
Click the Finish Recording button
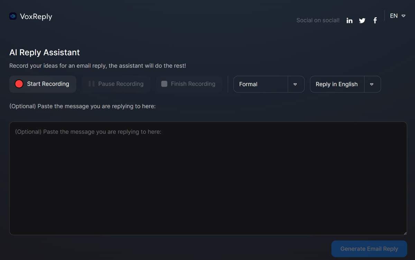pos(188,84)
